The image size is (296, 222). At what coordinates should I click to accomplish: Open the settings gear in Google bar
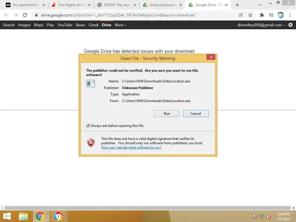(x=291, y=25)
